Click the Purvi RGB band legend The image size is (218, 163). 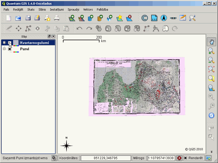[x=16, y=52]
